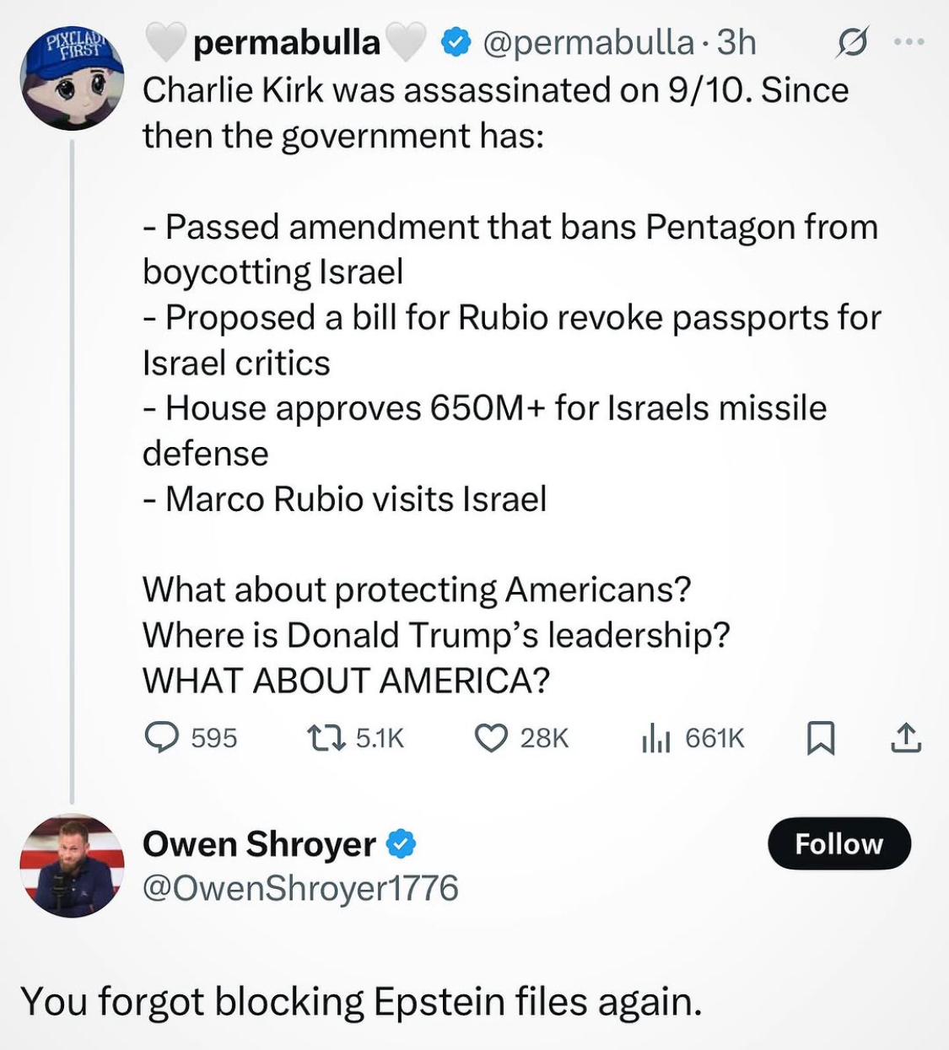Follow Owen Shroyer
The height and width of the screenshot is (1050, 949).
[839, 843]
